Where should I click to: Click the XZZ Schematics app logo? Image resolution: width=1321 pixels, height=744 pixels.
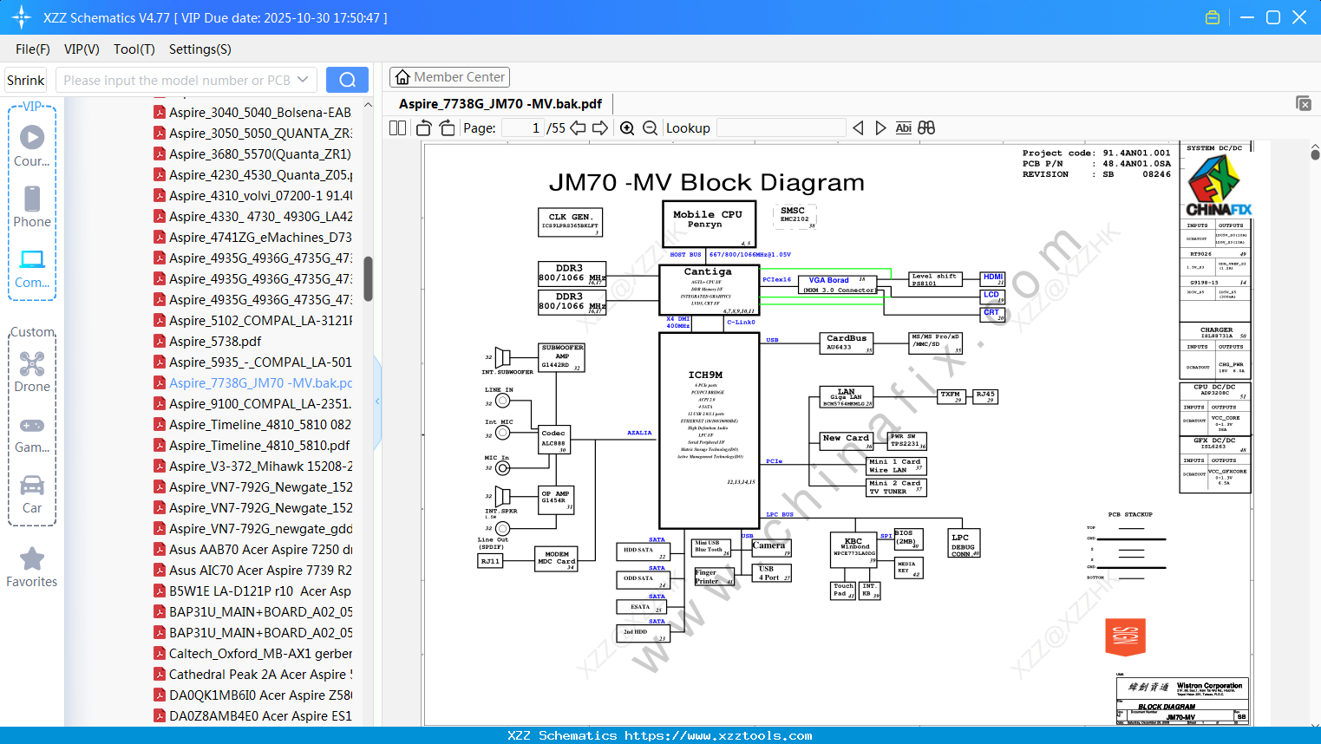coord(21,17)
